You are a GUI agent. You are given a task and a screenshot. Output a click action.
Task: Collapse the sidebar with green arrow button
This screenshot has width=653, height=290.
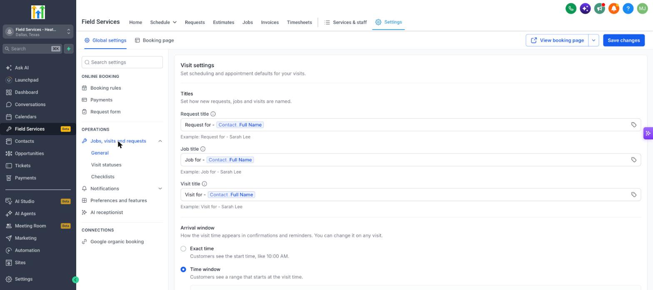pyautogui.click(x=75, y=280)
